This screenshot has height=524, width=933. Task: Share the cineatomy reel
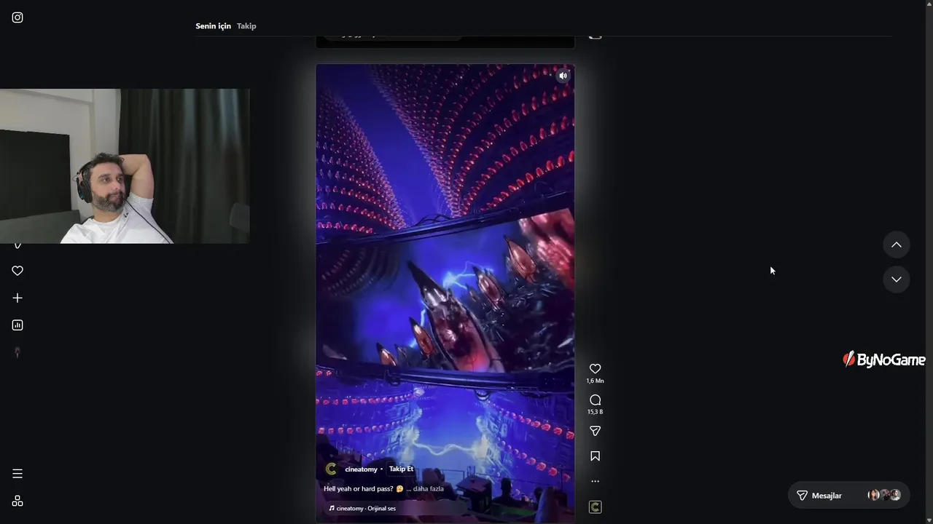tap(595, 432)
